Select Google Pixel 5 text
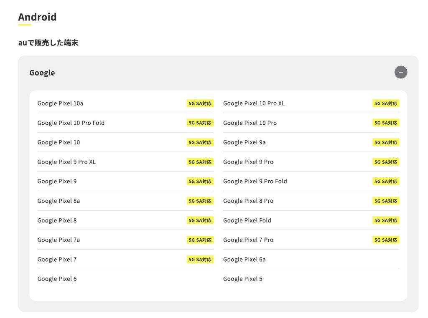 (x=243, y=279)
